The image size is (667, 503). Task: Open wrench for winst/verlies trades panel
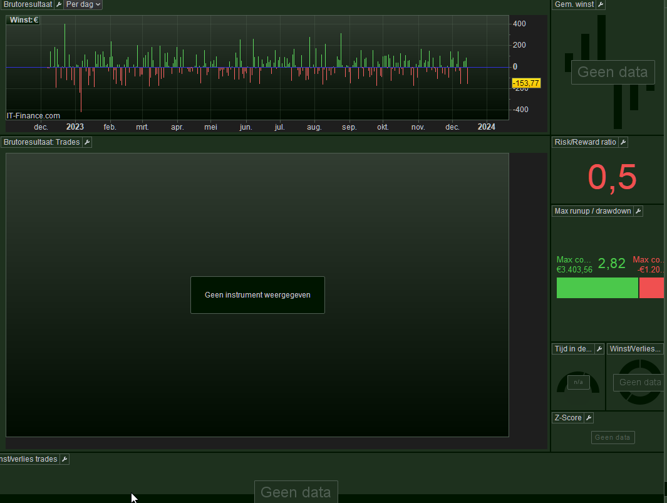pyautogui.click(x=65, y=459)
